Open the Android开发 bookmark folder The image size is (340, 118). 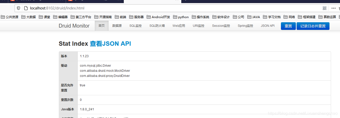(158, 17)
